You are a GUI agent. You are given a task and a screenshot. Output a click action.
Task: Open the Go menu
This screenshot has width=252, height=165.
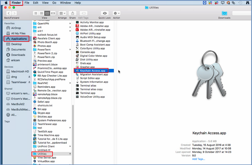pyautogui.click(x=54, y=3)
